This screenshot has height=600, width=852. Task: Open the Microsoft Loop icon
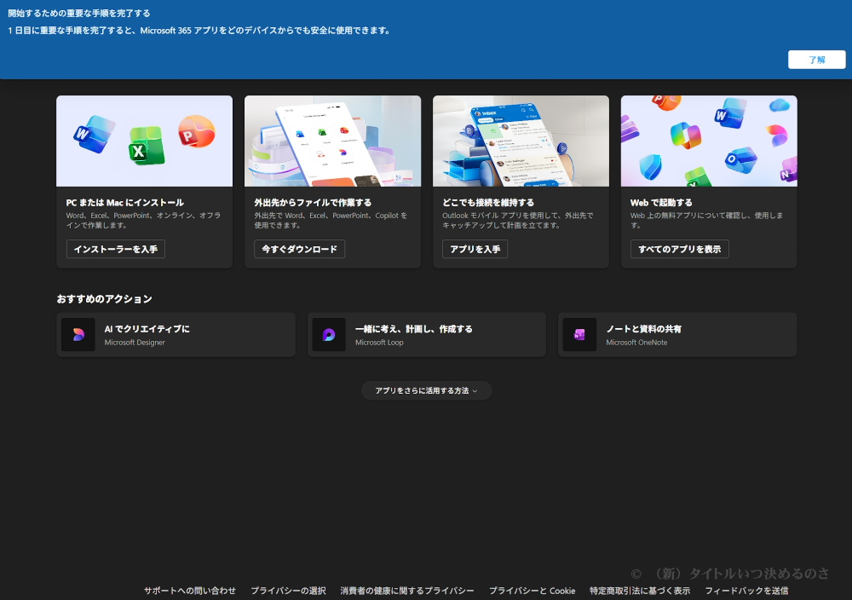329,335
